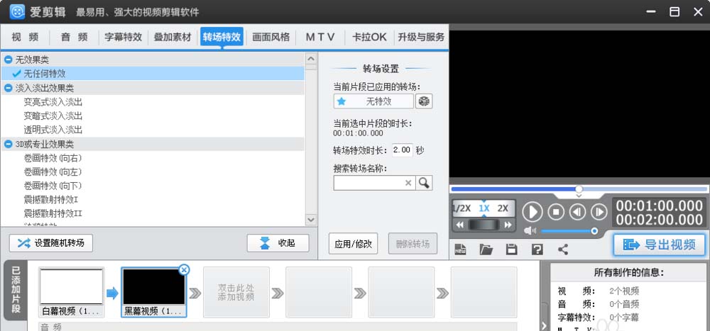The image size is (710, 331).
Task: Set playback speed to 2X
Action: [503, 208]
